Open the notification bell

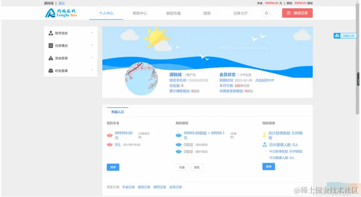(x=266, y=13)
